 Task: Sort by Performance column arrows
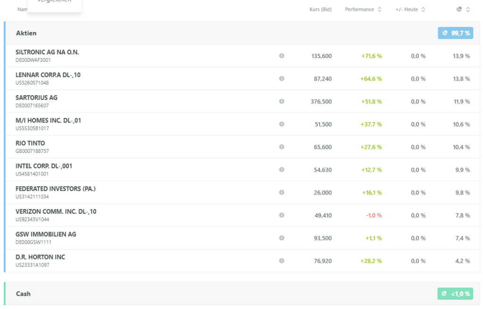[380, 9]
